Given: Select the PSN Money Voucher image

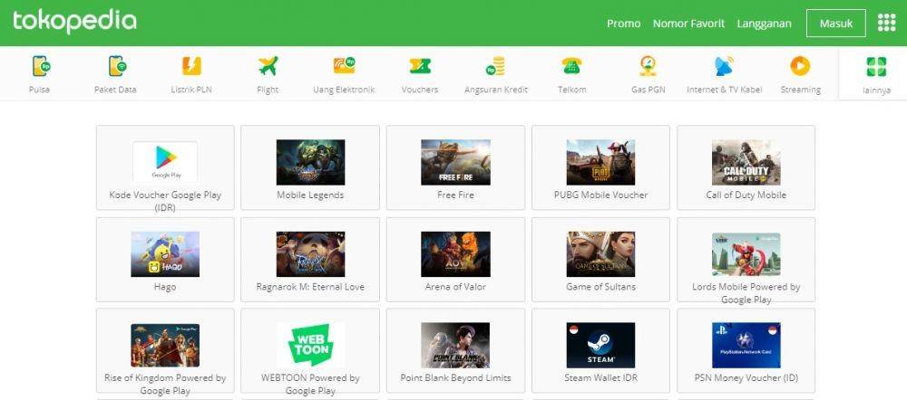Looking at the screenshot, I should (x=746, y=345).
